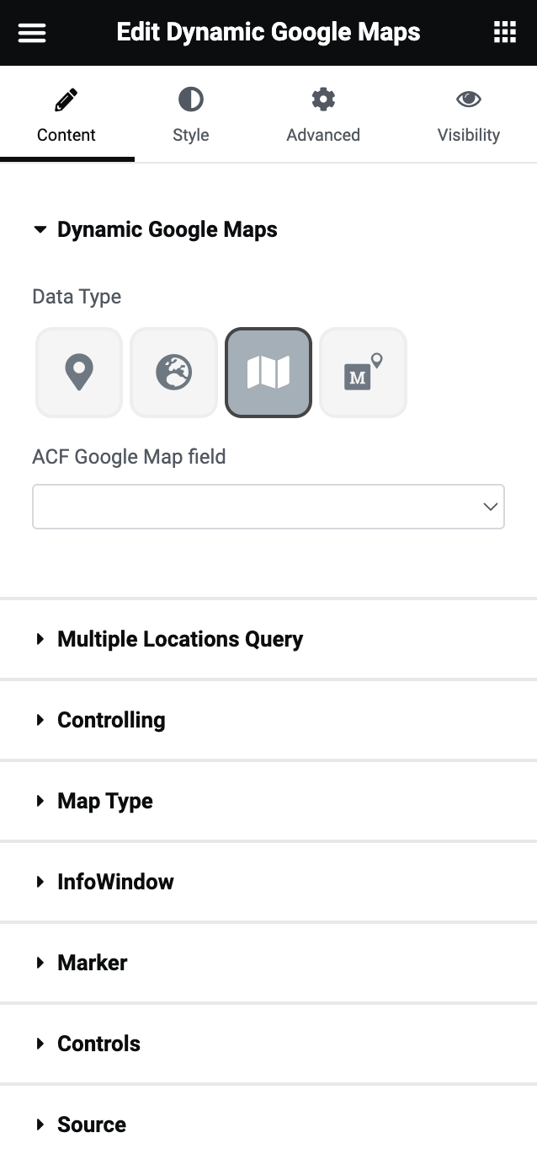This screenshot has height=1165, width=537.
Task: Click the Visibility eye icon
Action: (469, 99)
